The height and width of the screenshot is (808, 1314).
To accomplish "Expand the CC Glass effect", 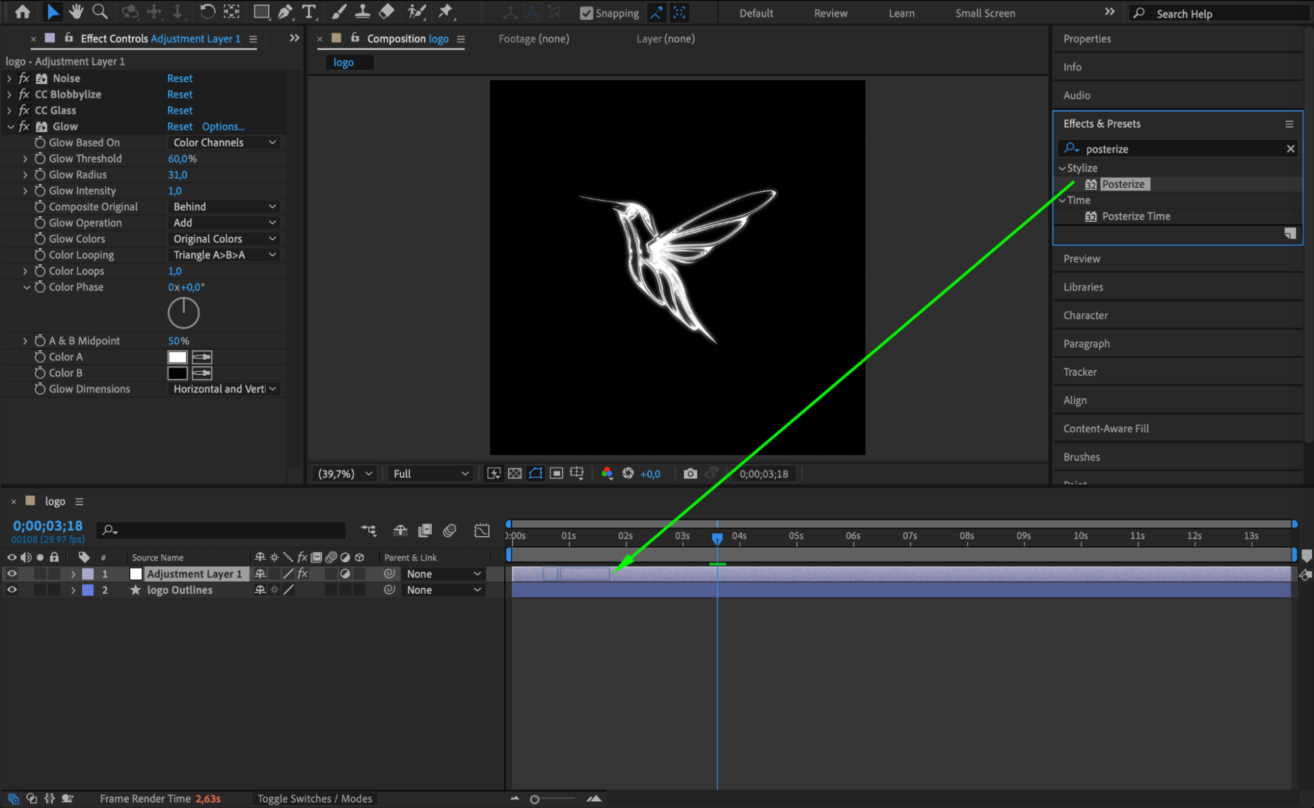I will tap(9, 110).
